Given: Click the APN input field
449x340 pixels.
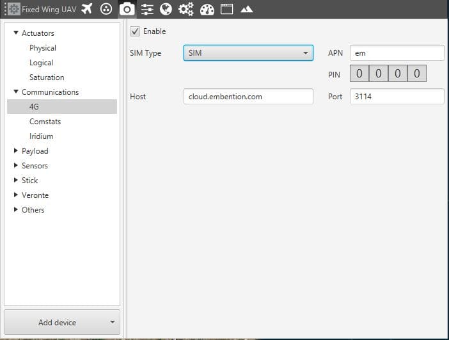Looking at the screenshot, I should (x=397, y=53).
